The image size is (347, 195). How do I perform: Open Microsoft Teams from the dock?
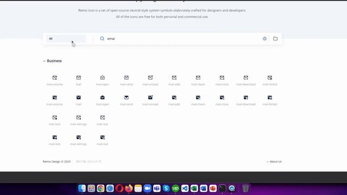coord(157,188)
